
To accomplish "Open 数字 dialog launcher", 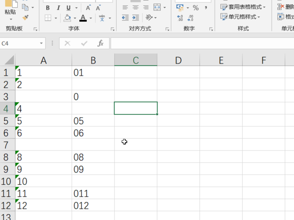I will [x=211, y=29].
